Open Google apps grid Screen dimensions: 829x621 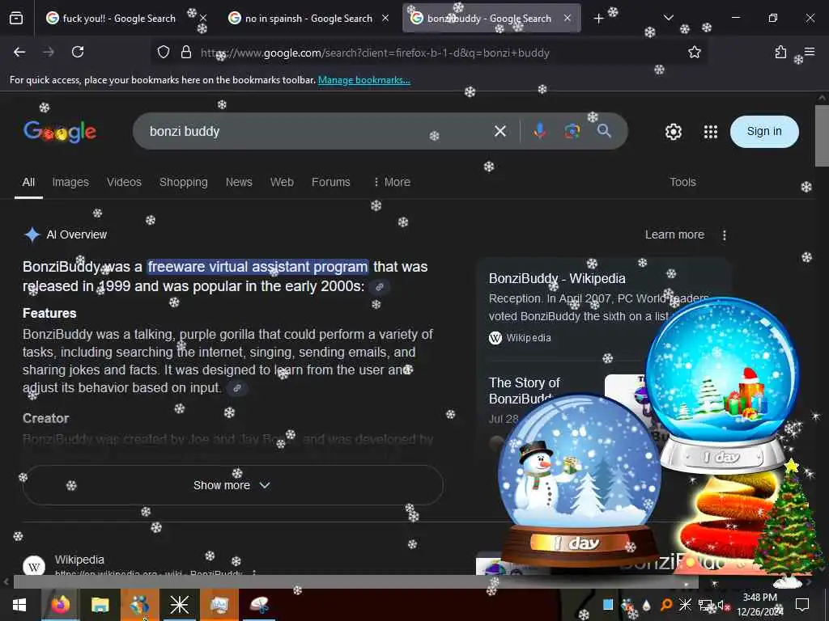(711, 132)
